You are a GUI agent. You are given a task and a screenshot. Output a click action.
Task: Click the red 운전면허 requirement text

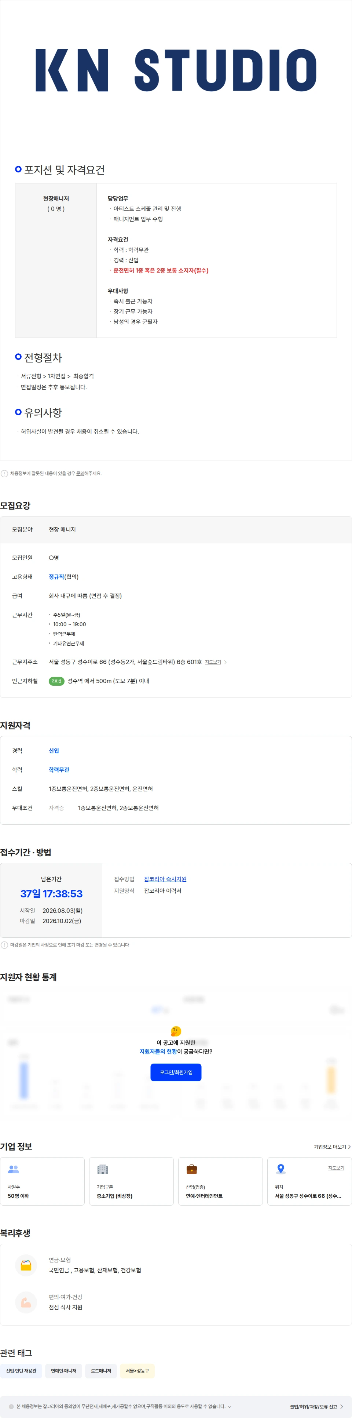coord(161,270)
